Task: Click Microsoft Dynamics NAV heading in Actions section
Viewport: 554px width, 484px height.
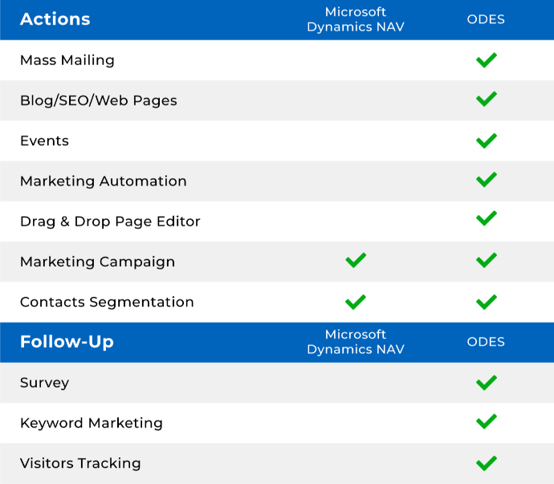Action: point(356,19)
